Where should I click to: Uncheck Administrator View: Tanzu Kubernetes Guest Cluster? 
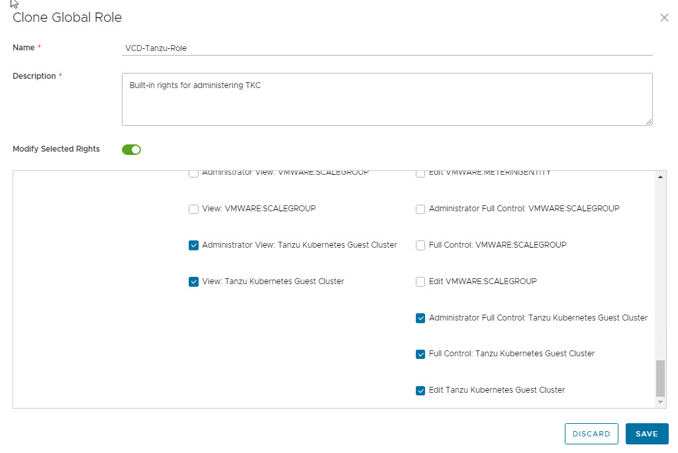(194, 246)
